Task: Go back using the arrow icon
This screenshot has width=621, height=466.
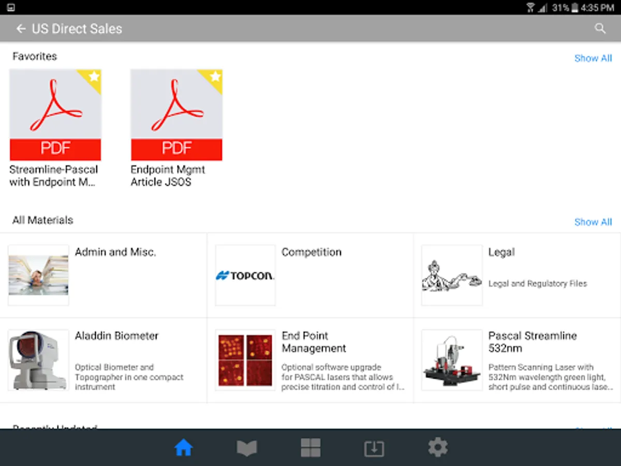Action: tap(21, 29)
